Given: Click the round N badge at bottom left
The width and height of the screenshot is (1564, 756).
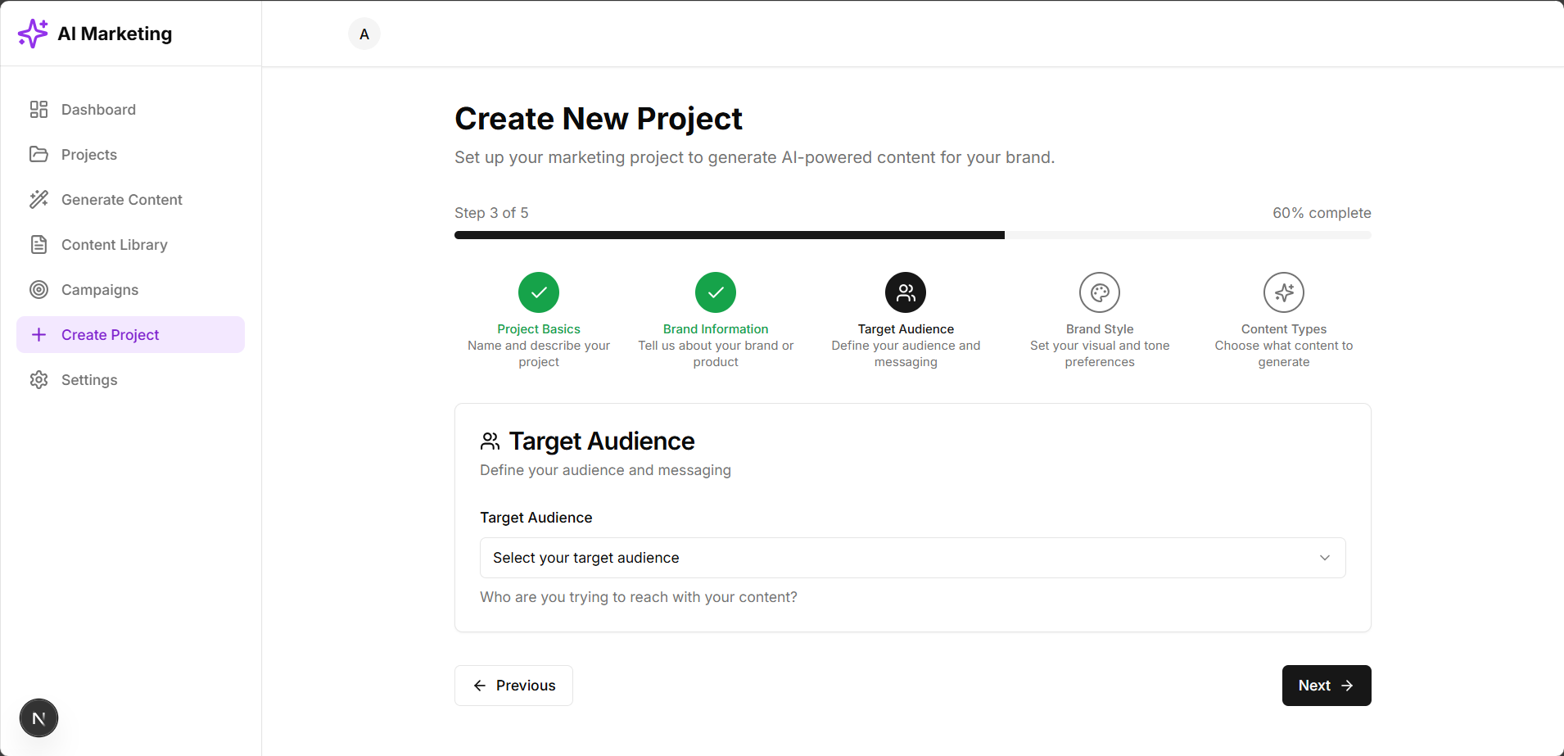Looking at the screenshot, I should pos(38,718).
